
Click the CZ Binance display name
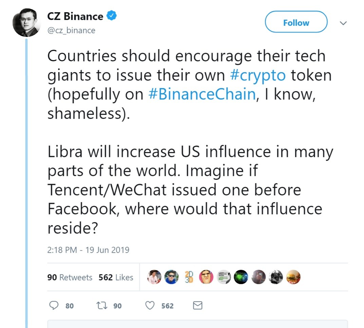click(75, 16)
